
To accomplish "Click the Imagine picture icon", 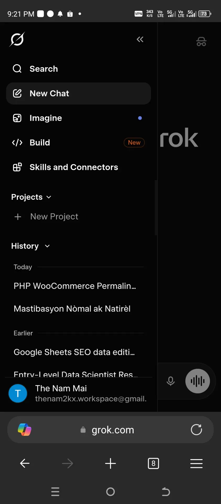I will [17, 118].
